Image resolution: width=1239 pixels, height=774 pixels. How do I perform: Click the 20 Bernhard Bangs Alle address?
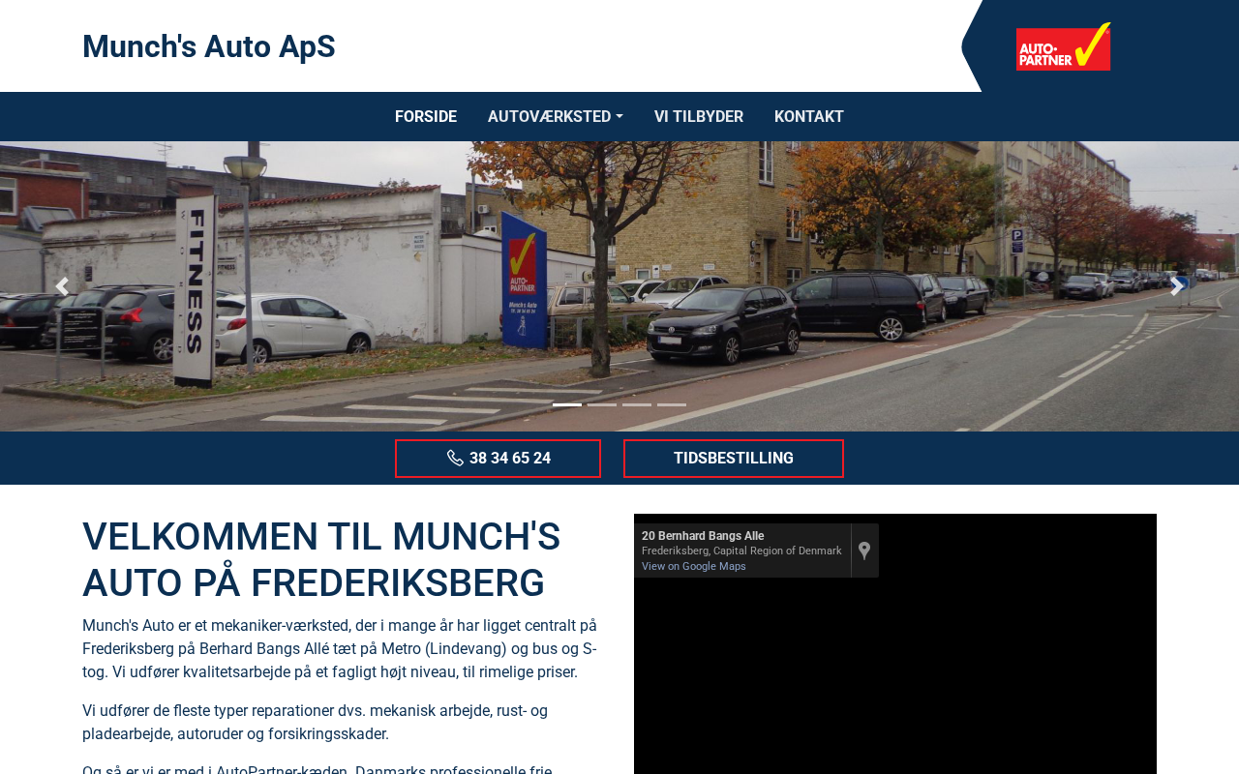[703, 536]
